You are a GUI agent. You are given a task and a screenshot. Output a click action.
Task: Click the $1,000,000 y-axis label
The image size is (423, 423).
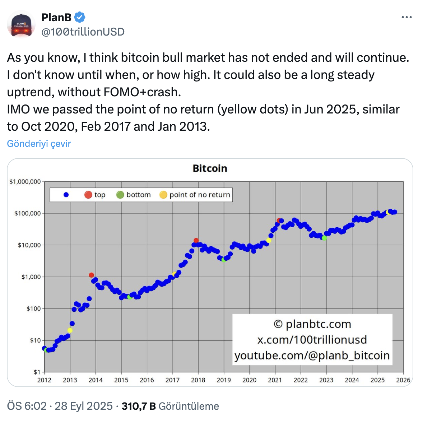25,182
